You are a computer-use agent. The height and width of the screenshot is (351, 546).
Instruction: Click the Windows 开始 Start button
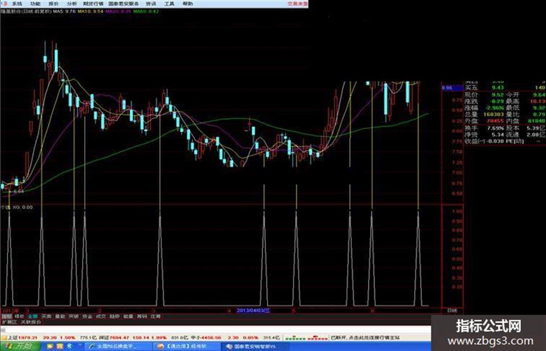(x=19, y=346)
